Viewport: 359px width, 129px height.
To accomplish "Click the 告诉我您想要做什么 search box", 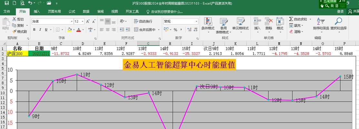I will pos(165,11).
